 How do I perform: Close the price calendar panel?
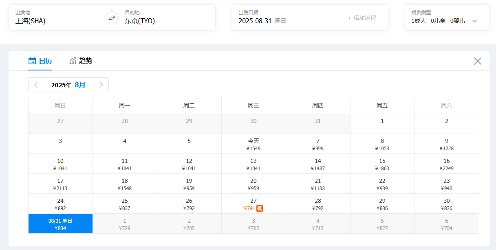tap(477, 61)
